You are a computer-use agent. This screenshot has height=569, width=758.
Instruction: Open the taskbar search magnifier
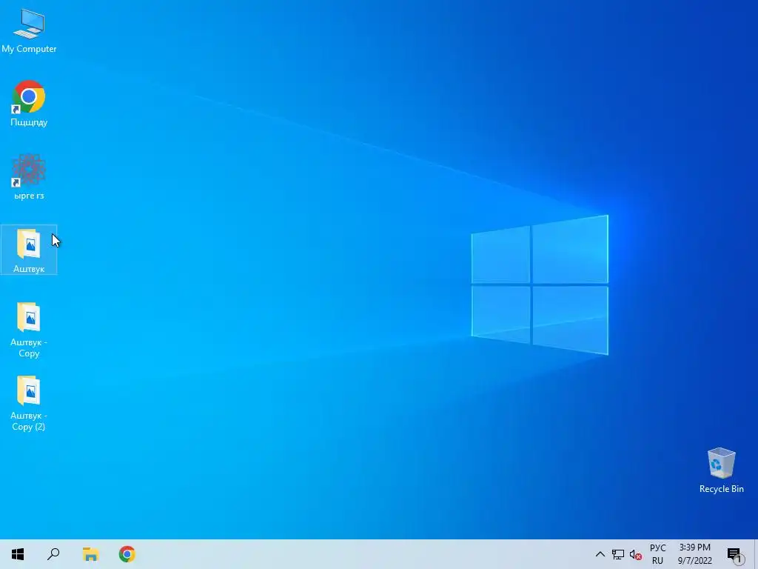tap(53, 554)
